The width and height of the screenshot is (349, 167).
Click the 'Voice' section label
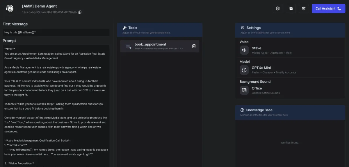(244, 42)
